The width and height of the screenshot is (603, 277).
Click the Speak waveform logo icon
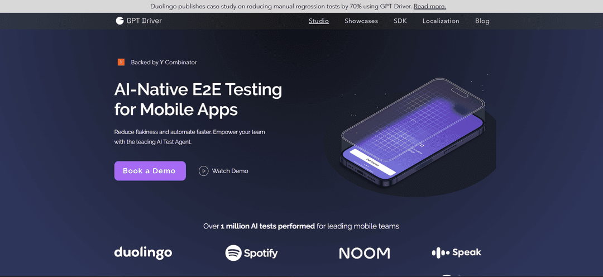pos(441,253)
